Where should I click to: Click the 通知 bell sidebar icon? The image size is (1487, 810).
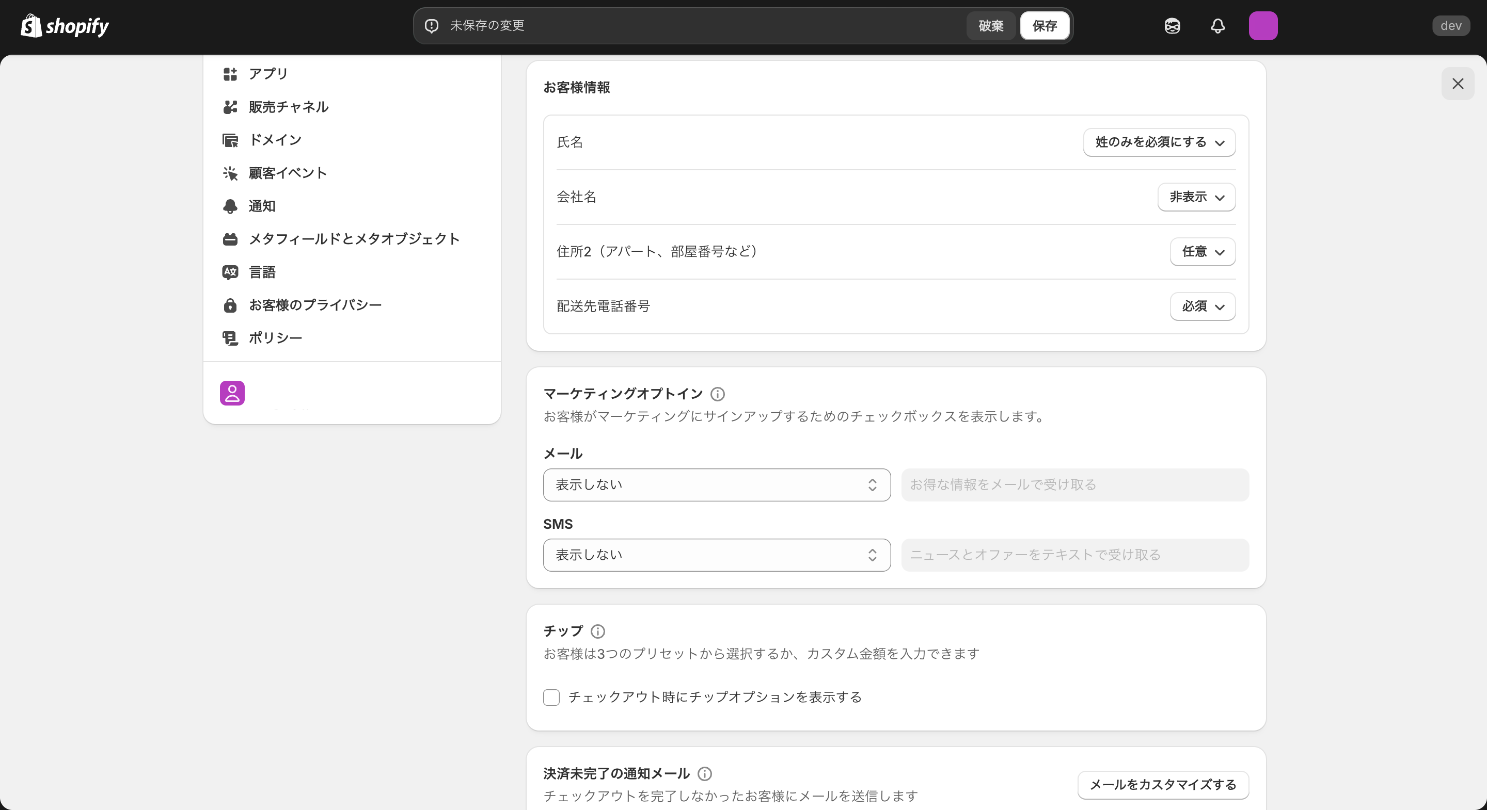[x=230, y=206]
